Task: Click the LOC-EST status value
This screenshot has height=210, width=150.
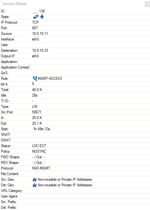Action: tap(39, 146)
